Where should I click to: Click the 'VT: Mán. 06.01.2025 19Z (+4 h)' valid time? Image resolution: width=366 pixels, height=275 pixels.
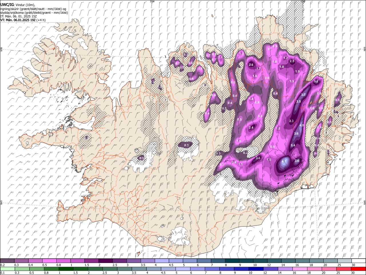click(x=23, y=20)
